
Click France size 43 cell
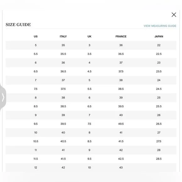click(121, 168)
